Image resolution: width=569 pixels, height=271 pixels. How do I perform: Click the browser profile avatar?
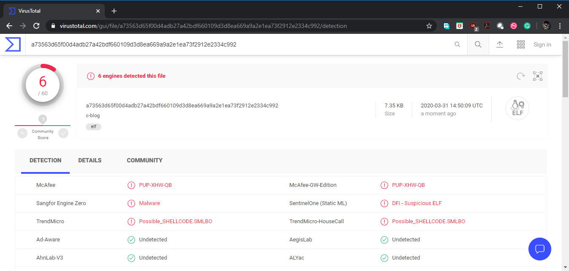click(546, 26)
